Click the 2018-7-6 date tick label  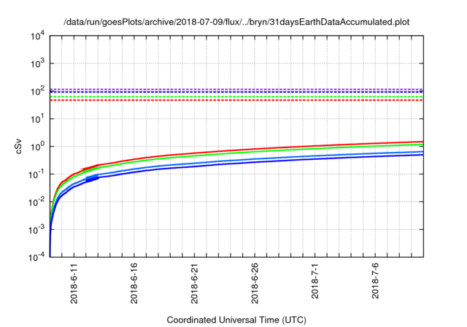[x=375, y=281]
